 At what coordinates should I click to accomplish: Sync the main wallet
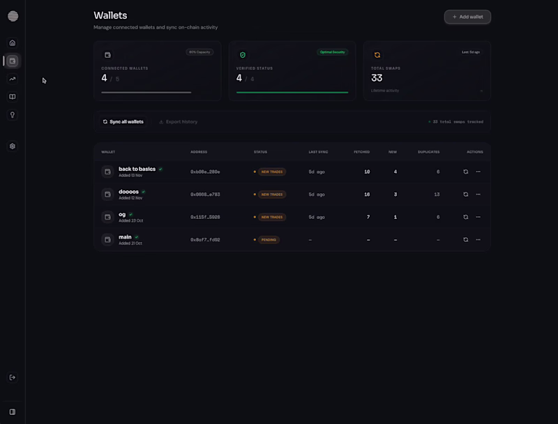pos(465,240)
